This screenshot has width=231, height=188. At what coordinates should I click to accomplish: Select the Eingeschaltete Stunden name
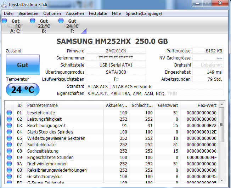(x=50, y=158)
